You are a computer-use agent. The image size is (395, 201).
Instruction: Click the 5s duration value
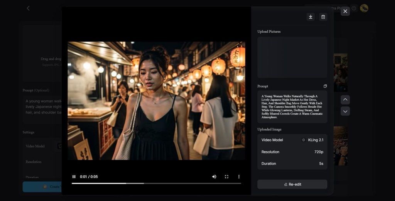tap(321, 164)
